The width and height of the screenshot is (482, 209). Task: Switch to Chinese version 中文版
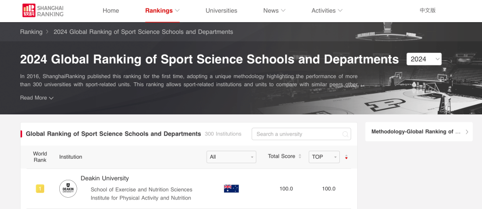click(x=427, y=10)
